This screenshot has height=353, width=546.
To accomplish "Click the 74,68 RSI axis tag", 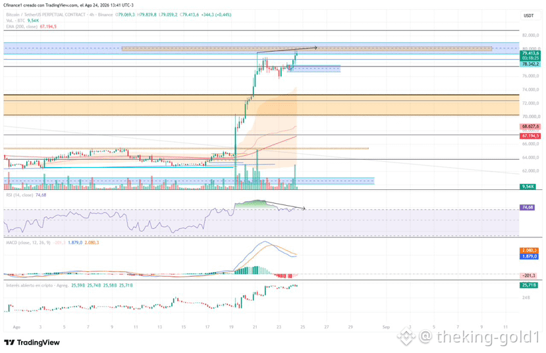I will pyautogui.click(x=527, y=208).
